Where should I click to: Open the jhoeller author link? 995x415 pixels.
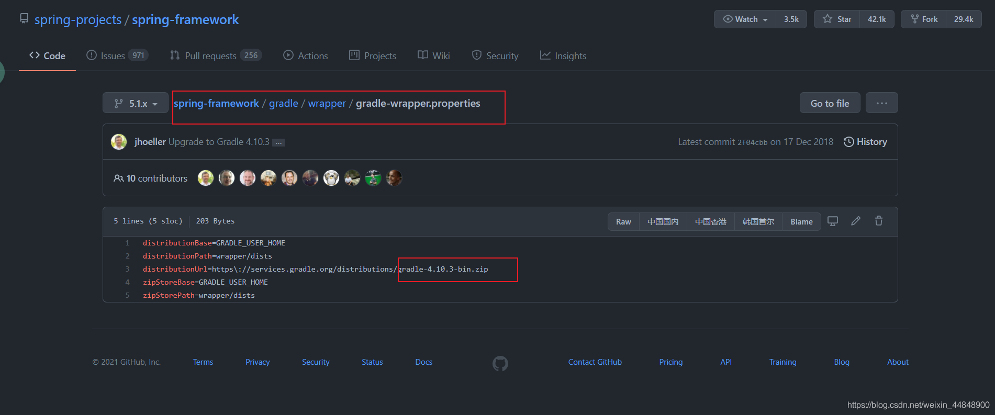tap(150, 142)
